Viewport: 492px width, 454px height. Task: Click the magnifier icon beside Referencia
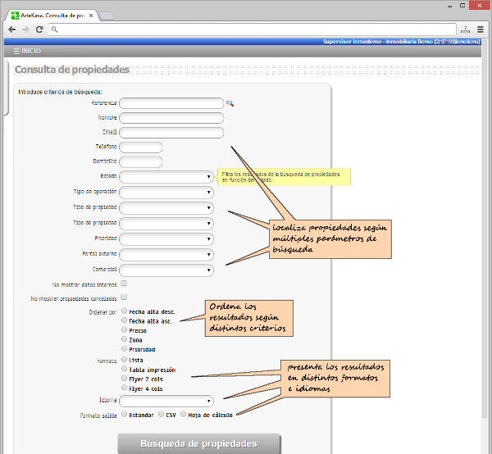[x=230, y=104]
